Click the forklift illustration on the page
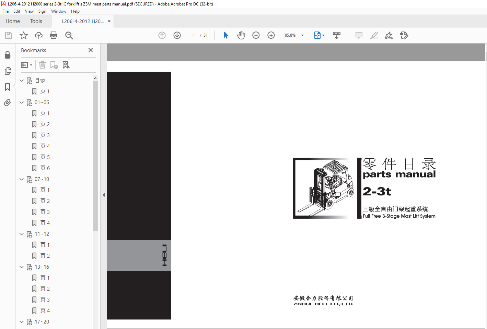487x329 pixels. [x=324, y=188]
